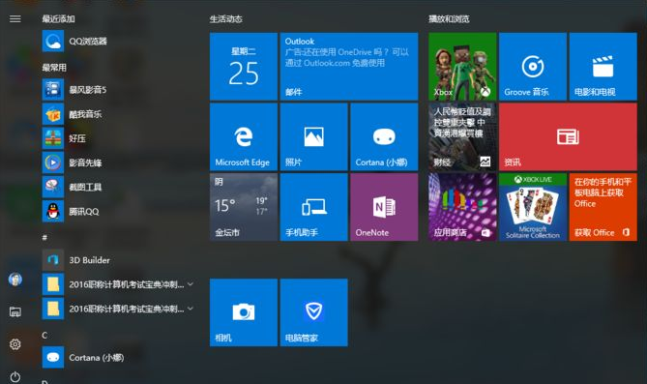The height and width of the screenshot is (384, 647).
Task: Open the 电影和电视 tile
Action: 603,67
